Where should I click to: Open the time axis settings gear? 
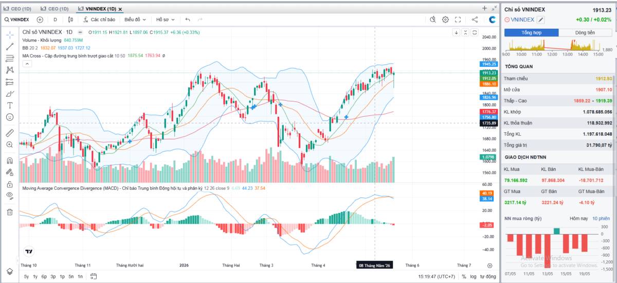[x=489, y=266]
